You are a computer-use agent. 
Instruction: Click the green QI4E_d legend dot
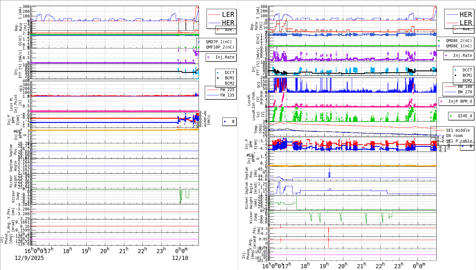tap(451, 116)
